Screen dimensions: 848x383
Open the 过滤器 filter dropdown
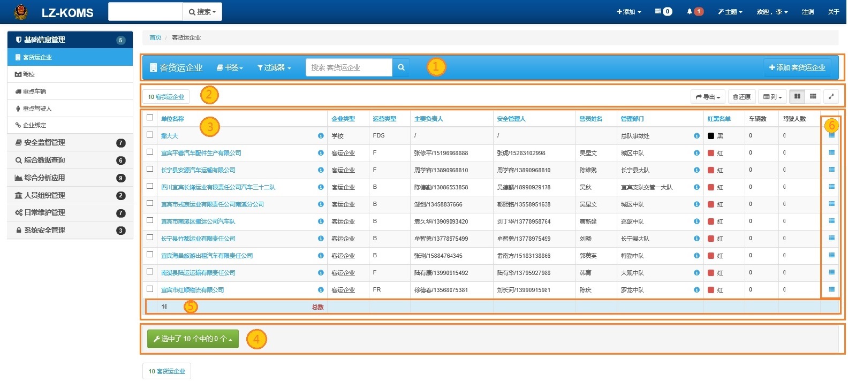[274, 67]
